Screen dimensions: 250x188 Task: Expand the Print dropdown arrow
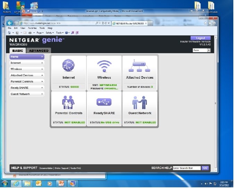34,33
